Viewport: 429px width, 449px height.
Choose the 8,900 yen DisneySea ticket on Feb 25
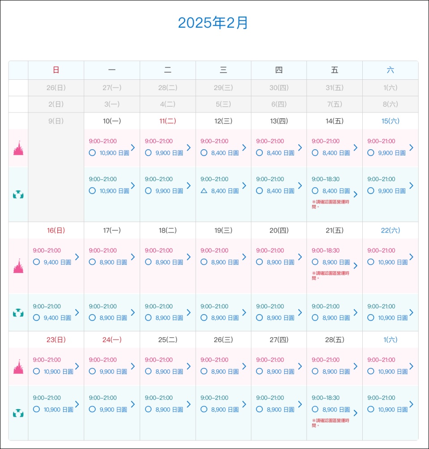169,410
